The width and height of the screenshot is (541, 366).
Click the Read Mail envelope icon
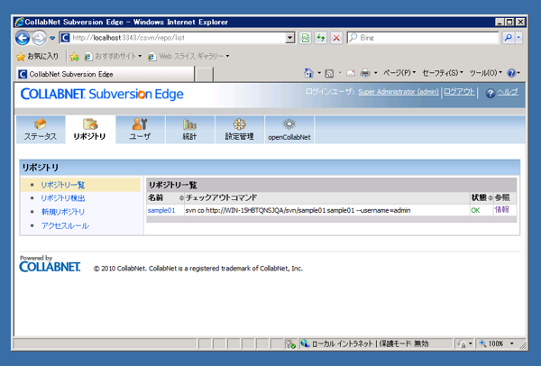pos(351,73)
